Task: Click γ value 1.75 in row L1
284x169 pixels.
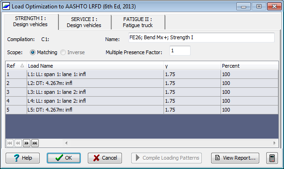Action: coord(192,74)
